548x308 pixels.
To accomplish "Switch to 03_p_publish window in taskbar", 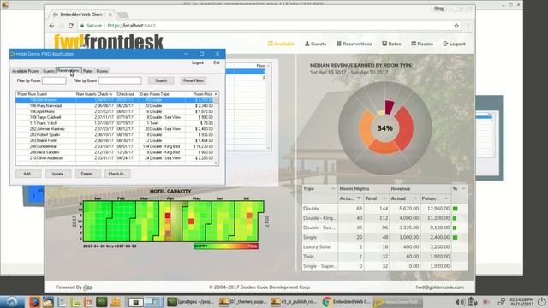I will click(x=295, y=302).
